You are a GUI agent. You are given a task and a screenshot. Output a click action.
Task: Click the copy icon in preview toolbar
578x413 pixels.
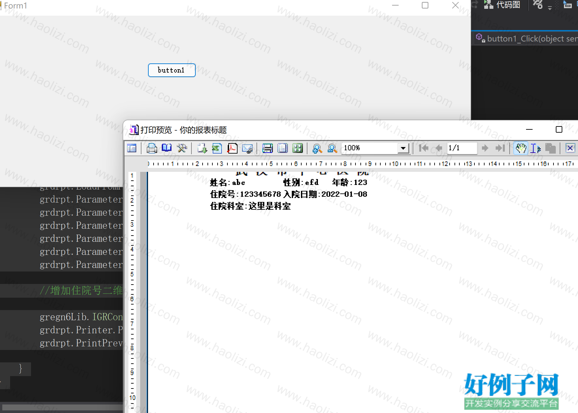(551, 148)
